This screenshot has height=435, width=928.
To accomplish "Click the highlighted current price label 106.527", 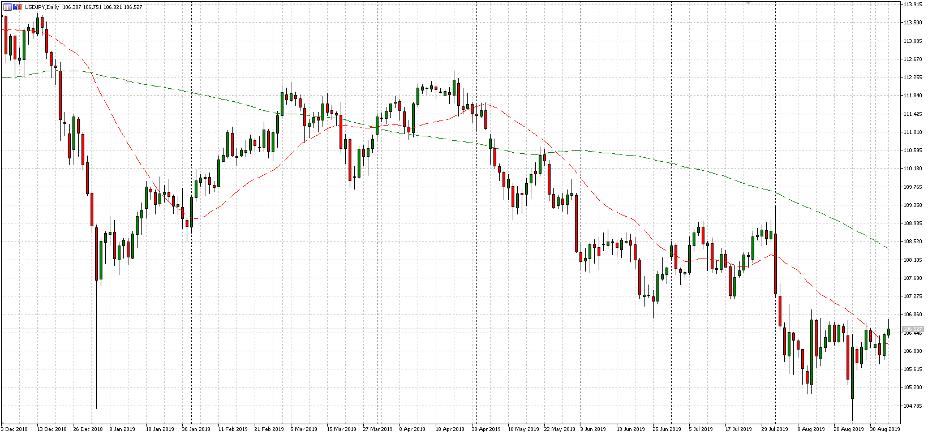I will (x=913, y=329).
